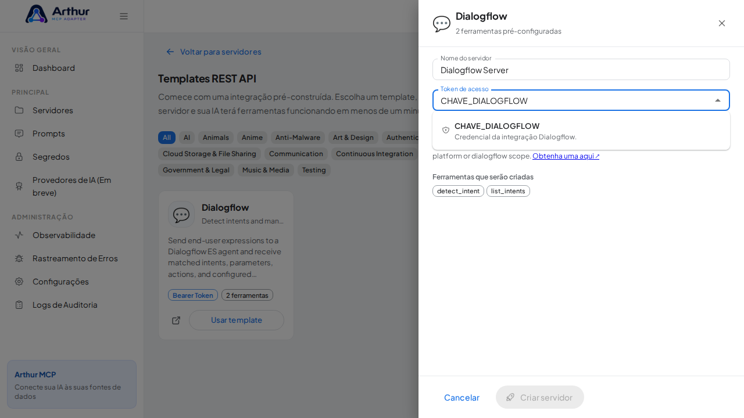Close the Dialogflow side panel
Image resolution: width=744 pixels, height=418 pixels.
[x=722, y=23]
